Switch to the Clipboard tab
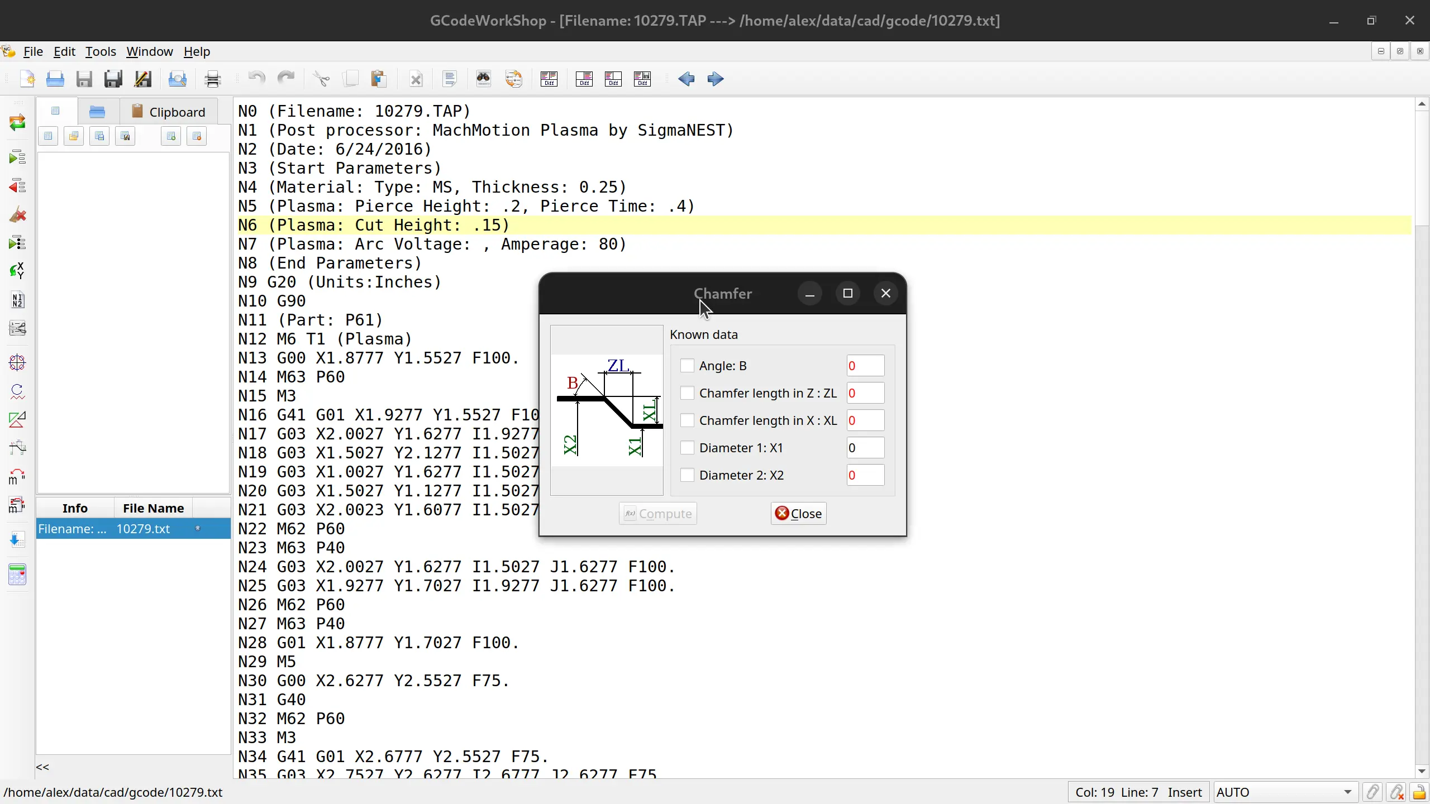 (x=168, y=112)
